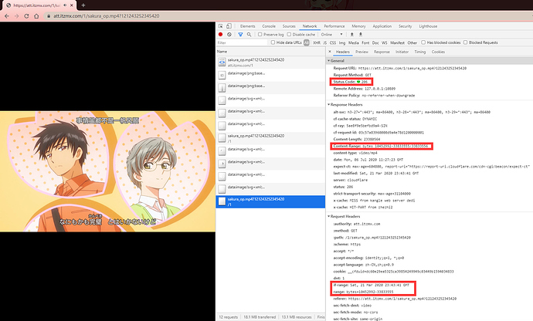Show the Initiator tab
The image size is (533, 321).
tap(402, 52)
